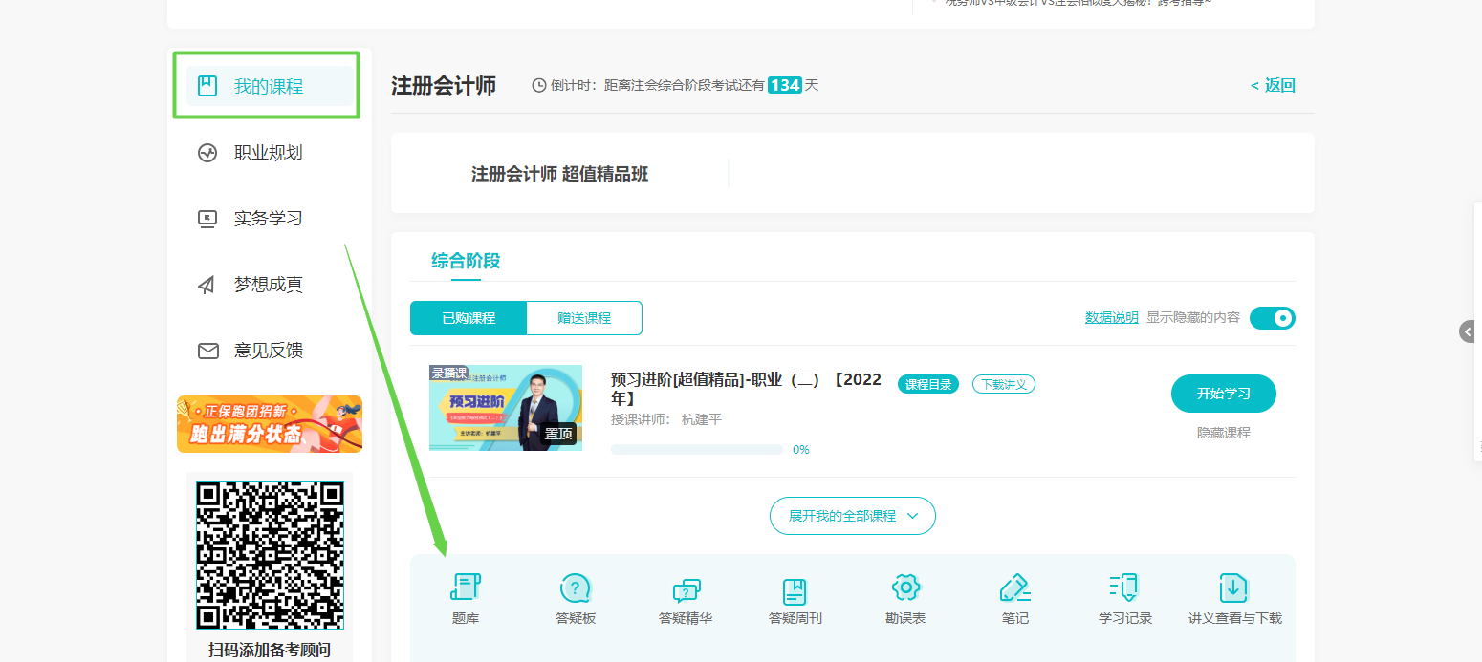
Task: Toggle the 显示隐藏的内容 switch
Action: pyautogui.click(x=1272, y=318)
